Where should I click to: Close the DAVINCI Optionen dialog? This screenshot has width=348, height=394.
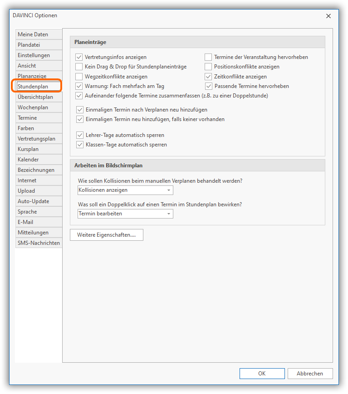328,16
